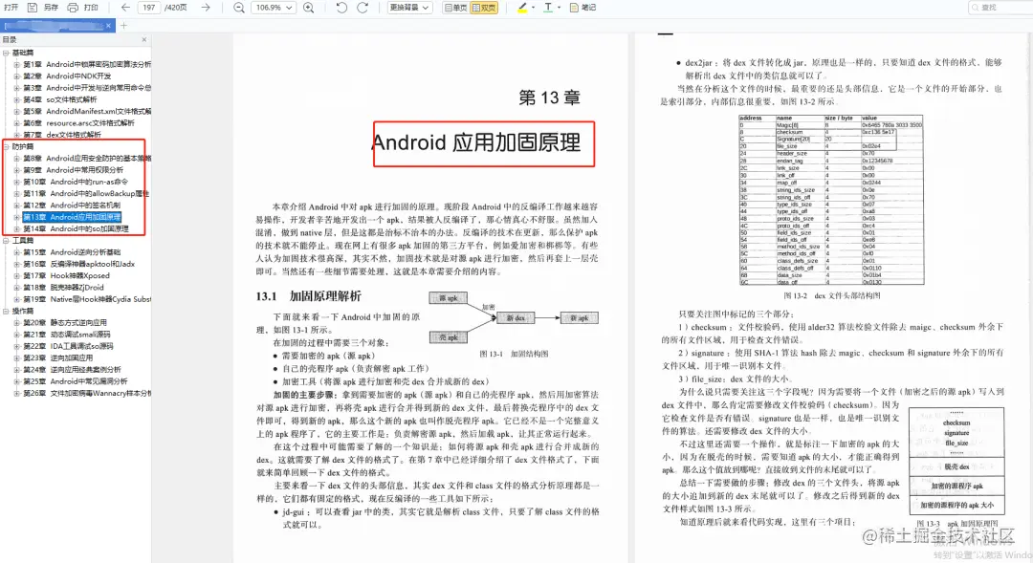Open the underline T tool dropdown arrow
This screenshot has height=563, width=1033.
coord(559,8)
